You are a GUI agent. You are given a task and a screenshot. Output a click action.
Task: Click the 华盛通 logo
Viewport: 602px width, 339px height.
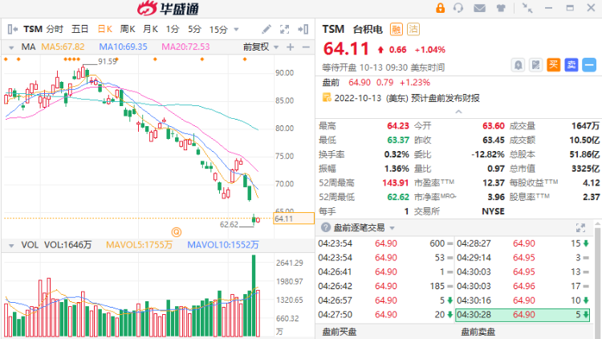[169, 9]
